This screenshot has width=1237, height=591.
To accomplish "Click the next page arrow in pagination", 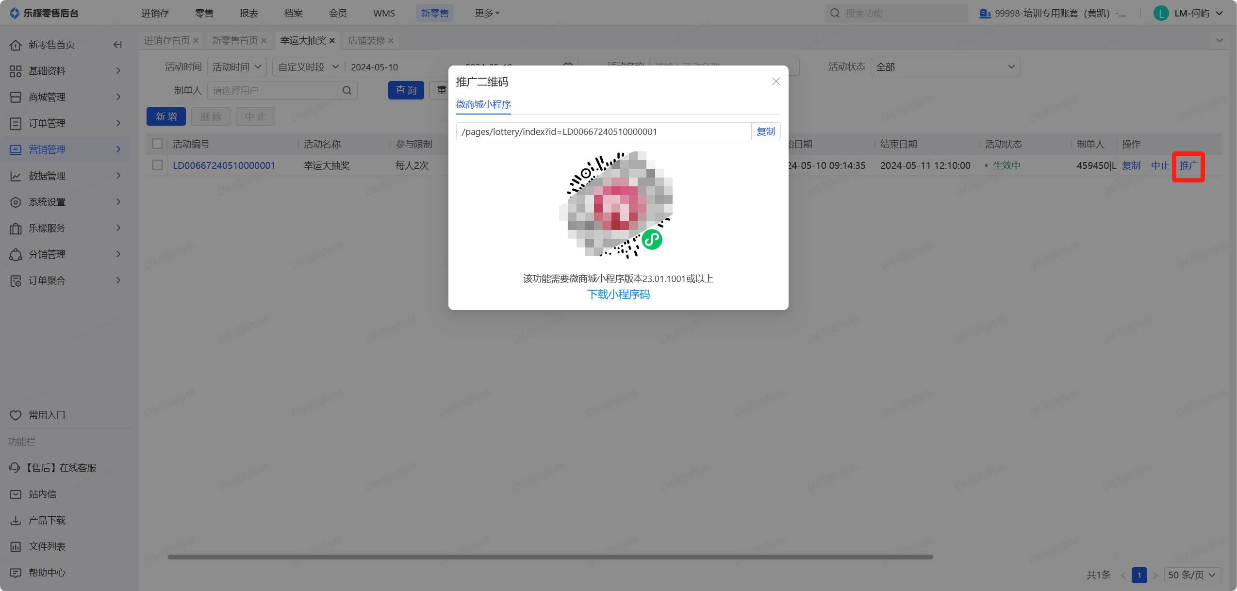I will [x=1155, y=575].
